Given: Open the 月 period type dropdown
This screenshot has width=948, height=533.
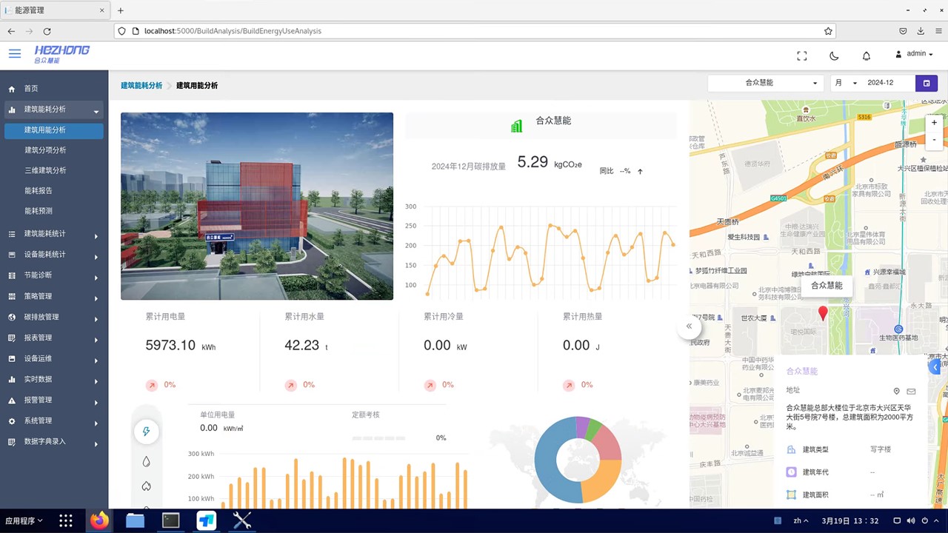Looking at the screenshot, I should (845, 83).
